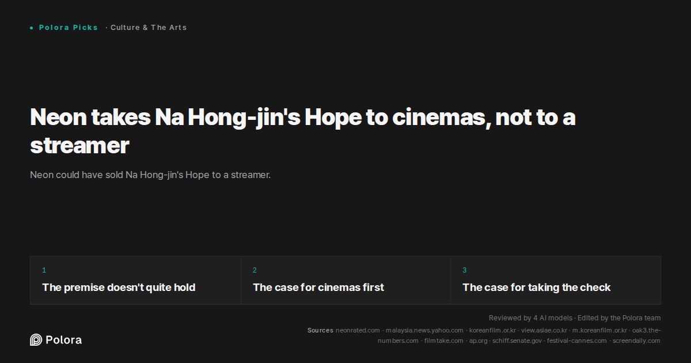Click 'Edited by the Polora team' text

point(619,318)
